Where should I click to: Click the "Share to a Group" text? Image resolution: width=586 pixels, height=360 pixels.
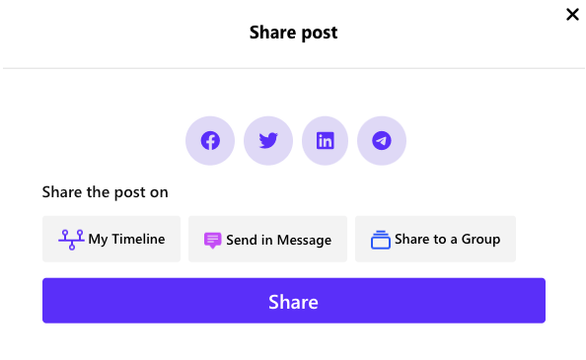click(x=447, y=239)
